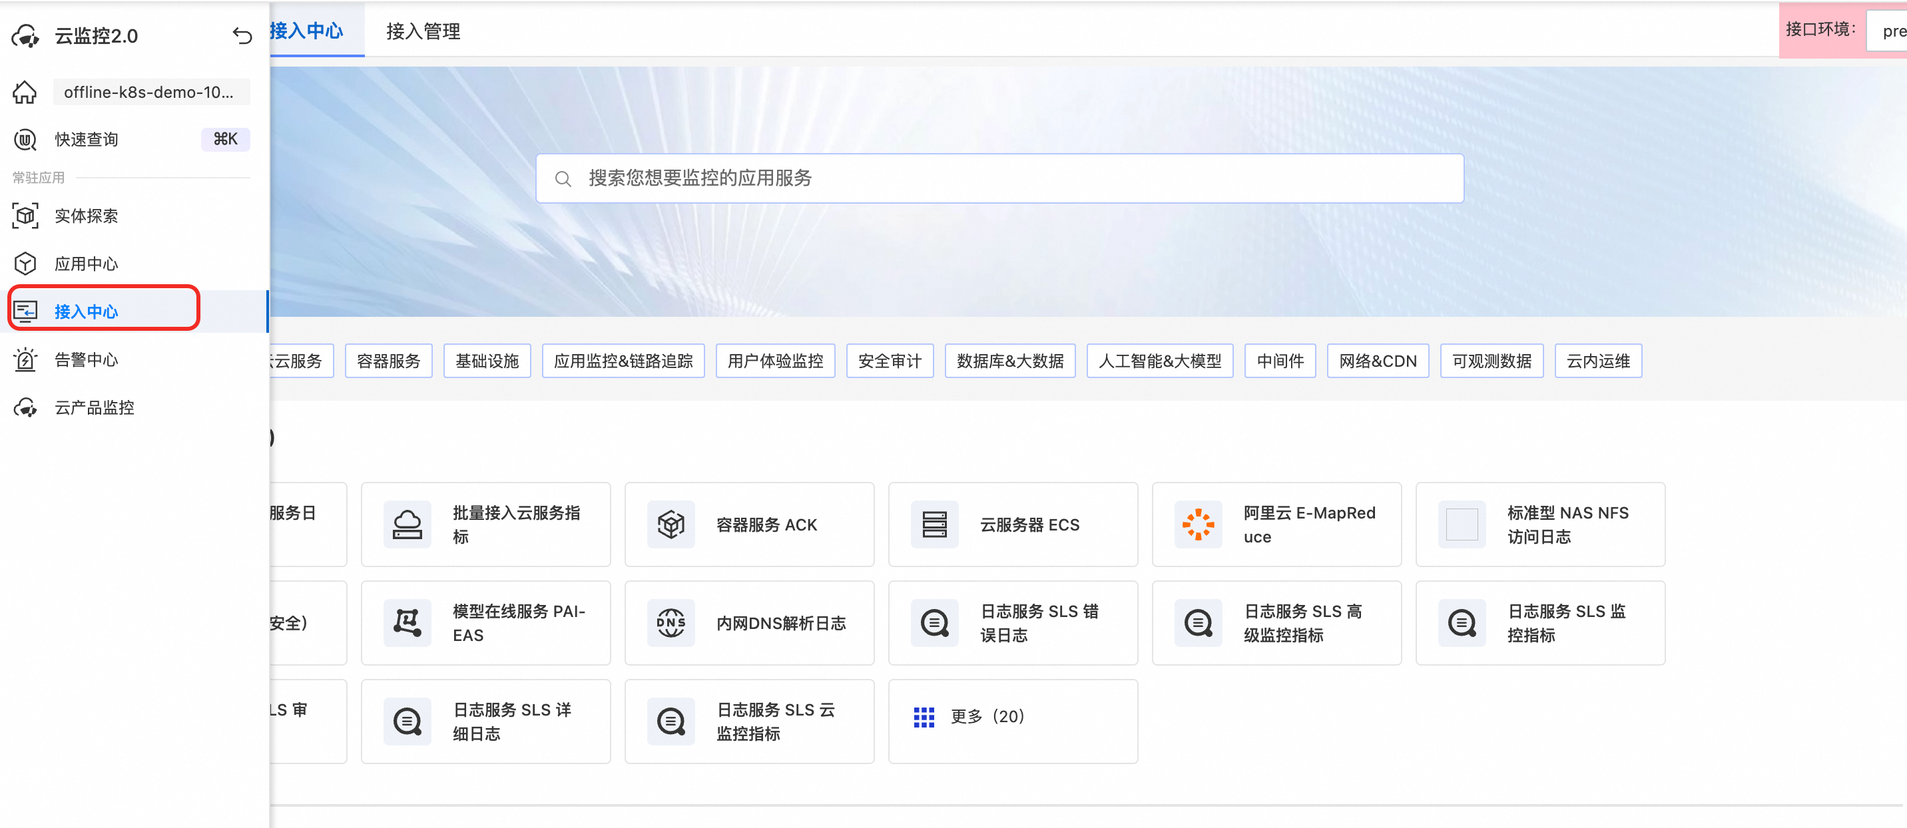Click the 实体探索 cube icon
This screenshot has height=828, width=1907.
point(25,216)
